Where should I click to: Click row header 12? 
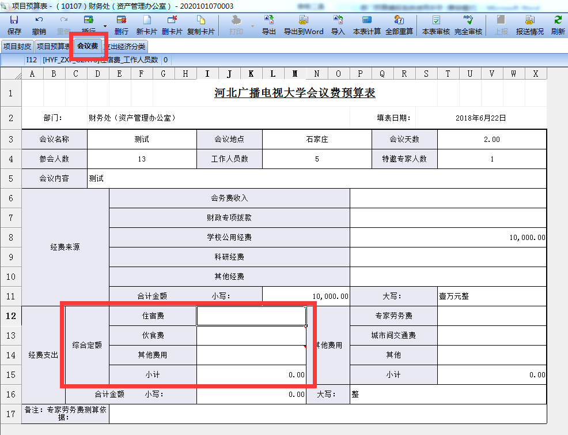coord(11,316)
